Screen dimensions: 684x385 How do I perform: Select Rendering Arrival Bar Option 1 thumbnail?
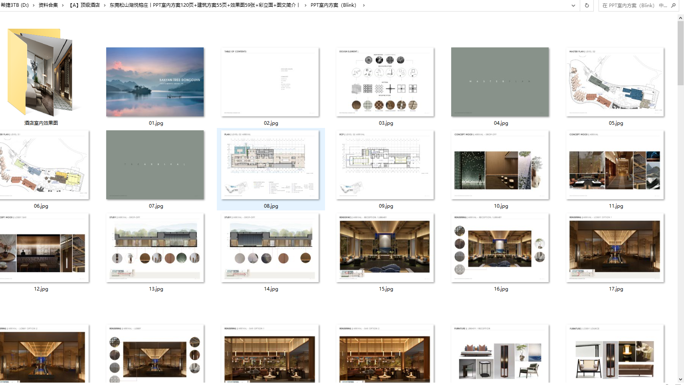pos(270,354)
